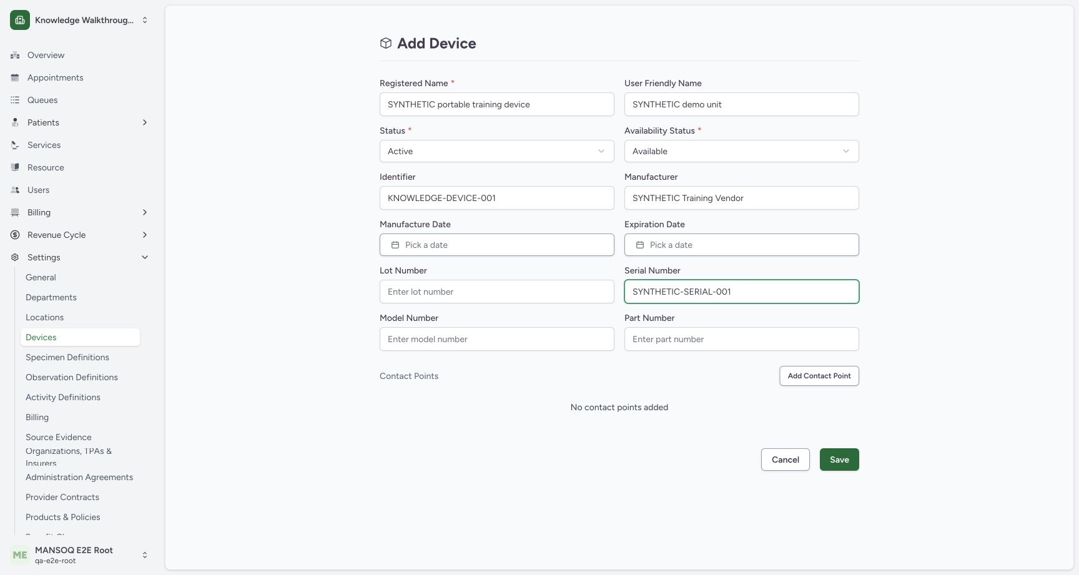Open Administration Agreements
The image size is (1079, 575).
[79, 477]
